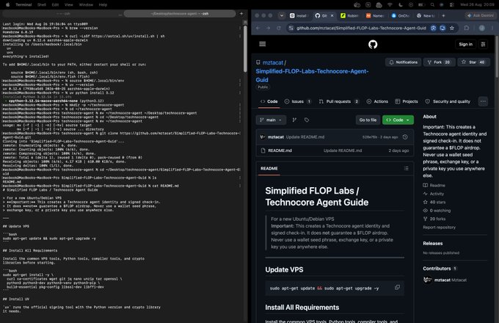
Task: Click the Terminal window scrollbar thumb
Action: coord(245,48)
